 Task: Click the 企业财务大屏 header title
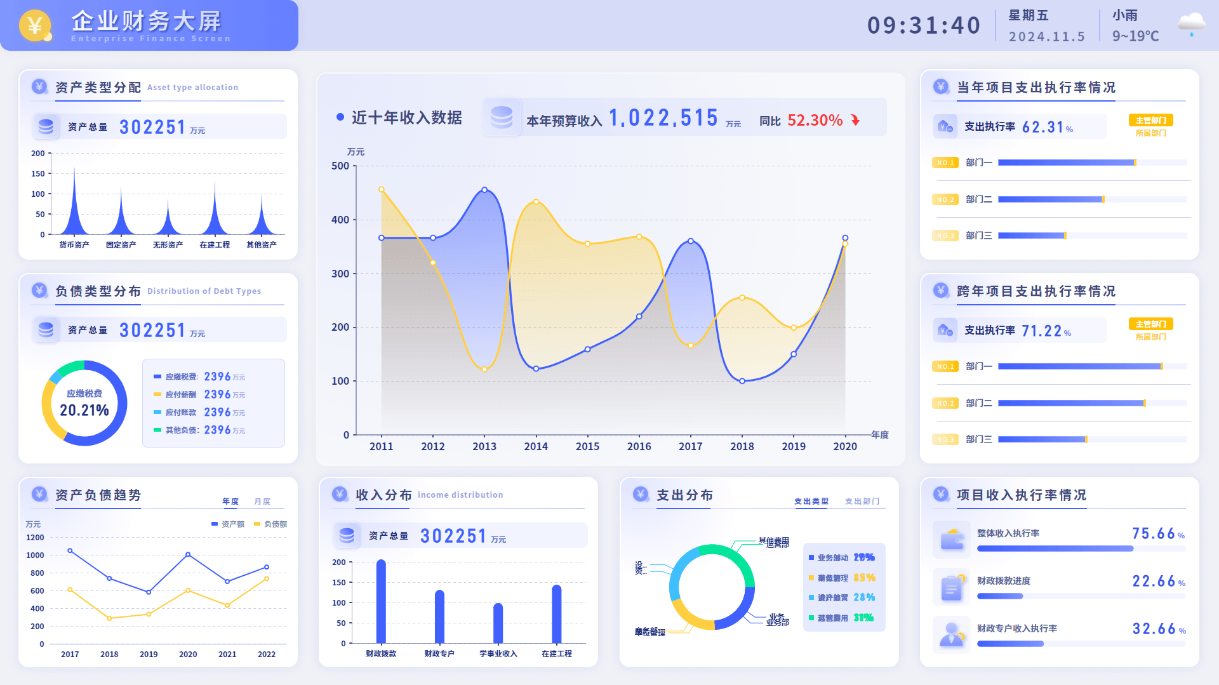(146, 21)
